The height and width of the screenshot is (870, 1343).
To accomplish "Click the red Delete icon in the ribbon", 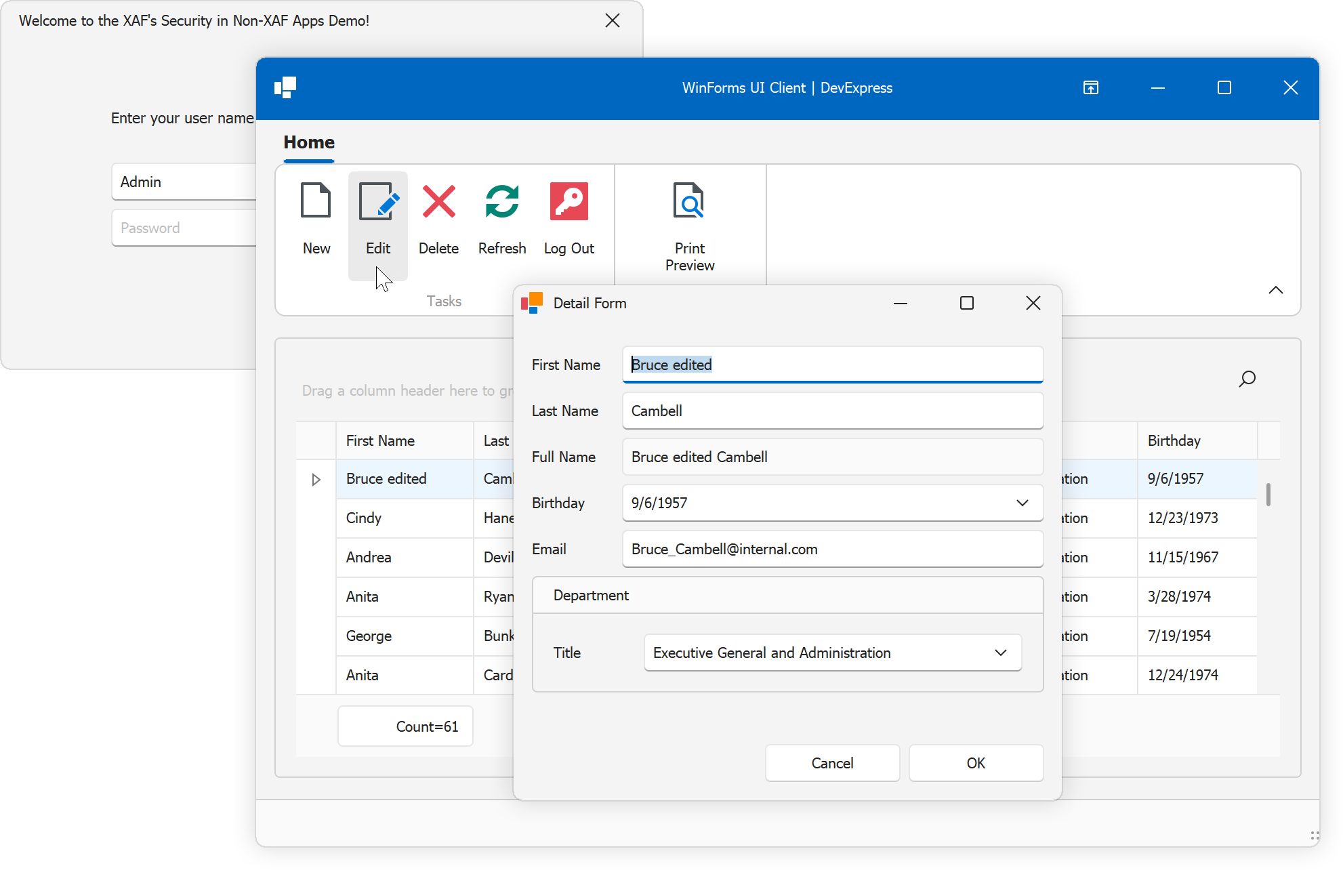I will (x=438, y=201).
